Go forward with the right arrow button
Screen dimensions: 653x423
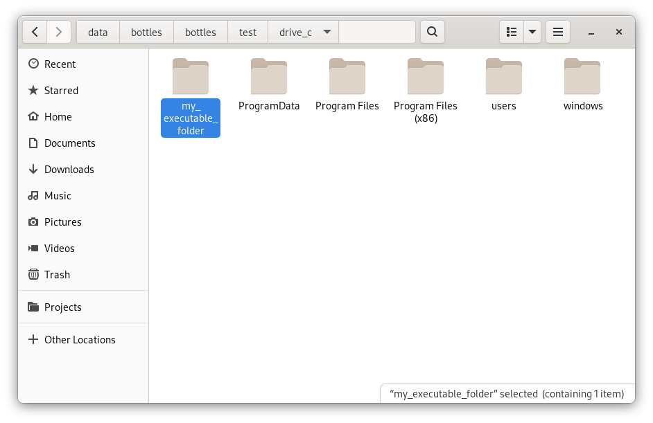point(59,32)
